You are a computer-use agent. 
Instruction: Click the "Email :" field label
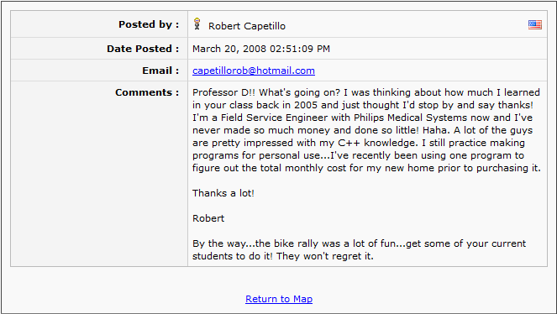(160, 71)
